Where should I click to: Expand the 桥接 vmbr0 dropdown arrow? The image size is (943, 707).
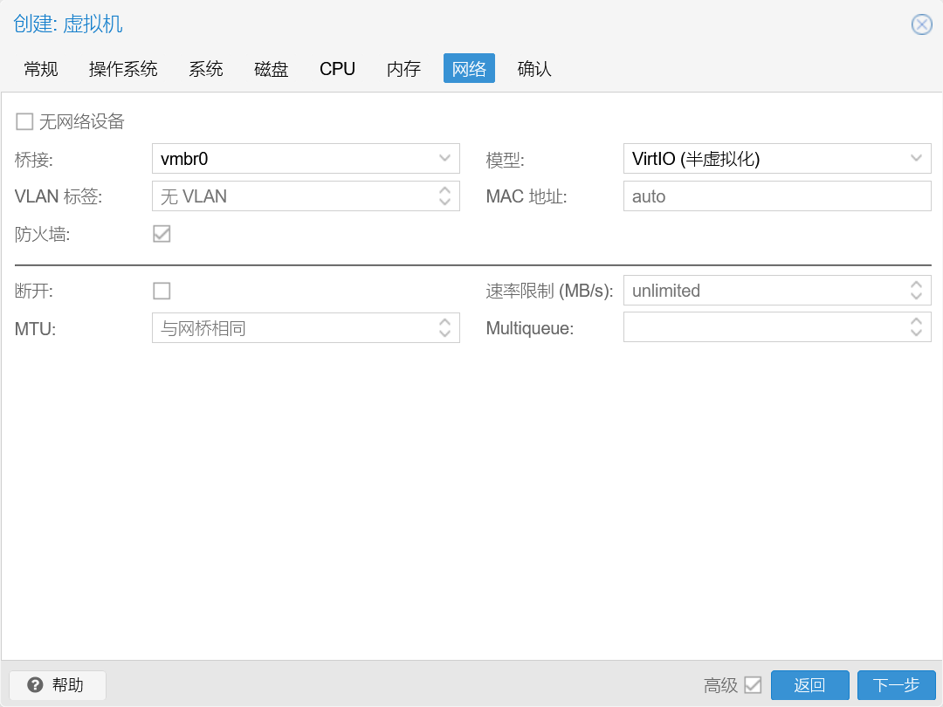point(445,159)
